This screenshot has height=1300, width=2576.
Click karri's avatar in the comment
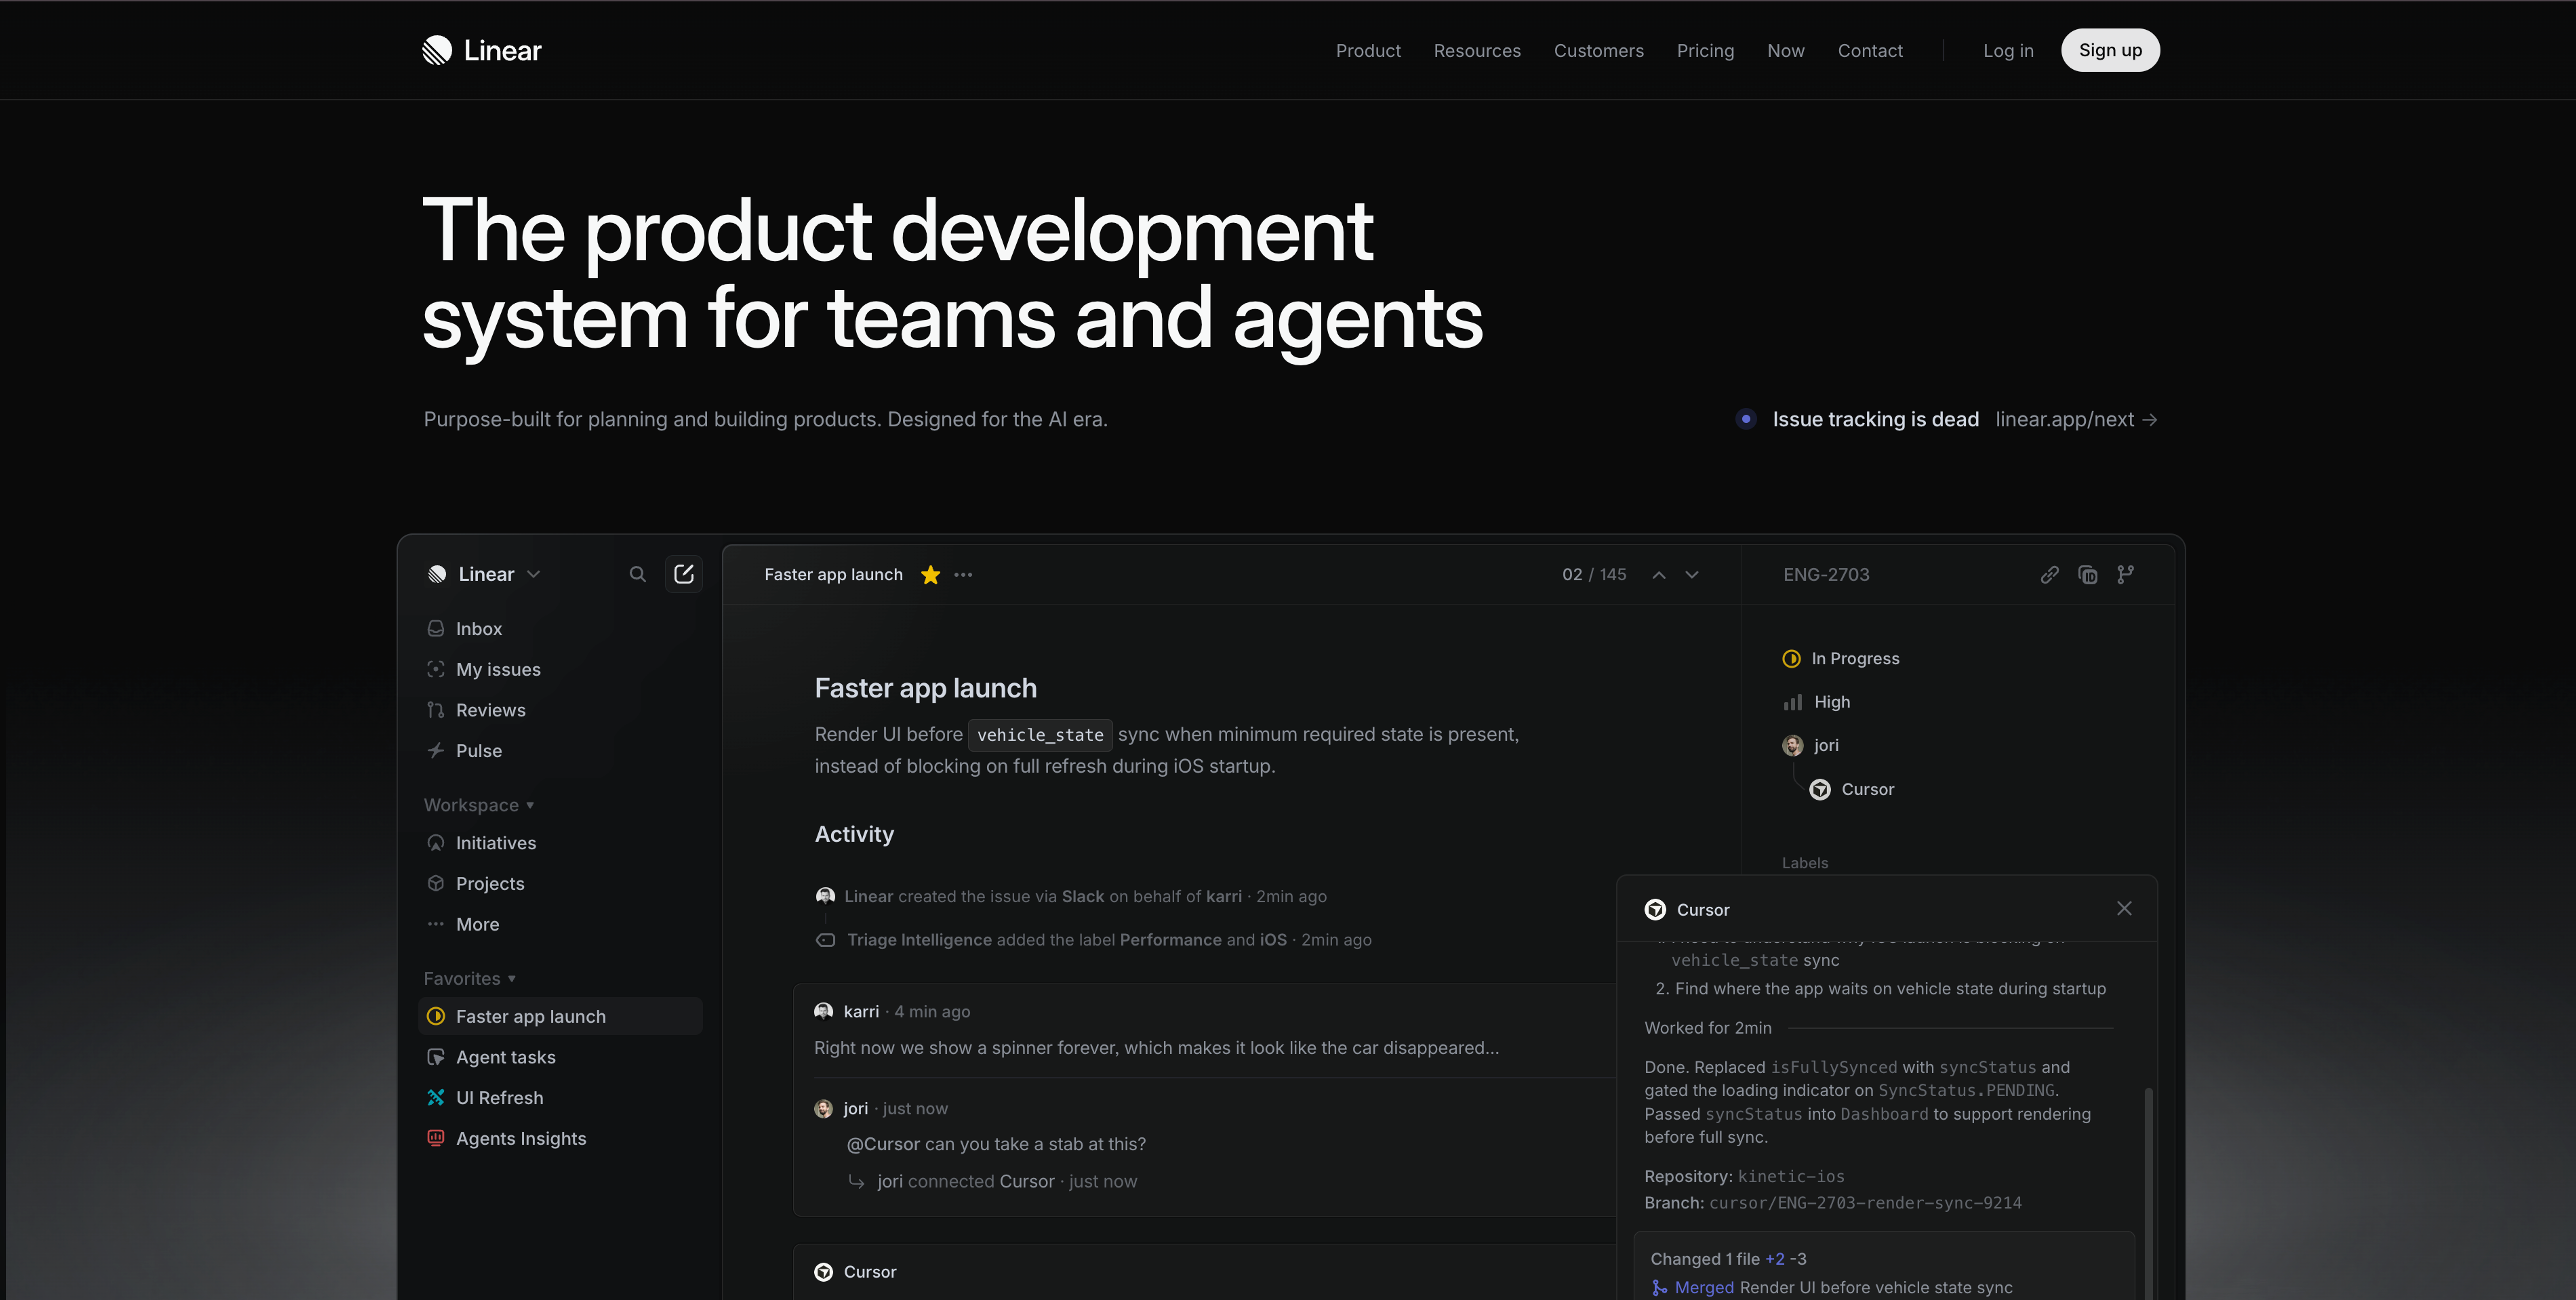pos(823,1012)
